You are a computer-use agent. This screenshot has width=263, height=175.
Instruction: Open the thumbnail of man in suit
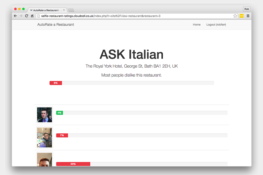[x=45, y=115]
